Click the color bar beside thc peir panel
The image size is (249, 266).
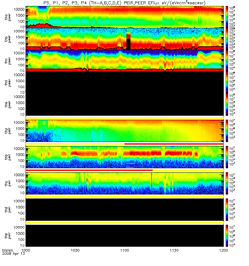227,183
